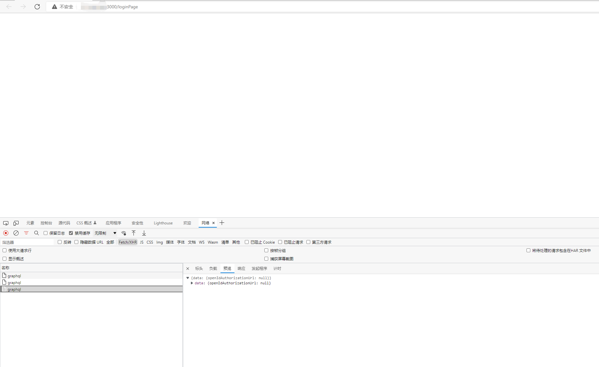This screenshot has width=599, height=367.
Task: Select the inspect element tool
Action: [x=6, y=223]
